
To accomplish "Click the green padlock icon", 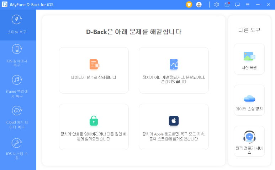I will (94, 121).
